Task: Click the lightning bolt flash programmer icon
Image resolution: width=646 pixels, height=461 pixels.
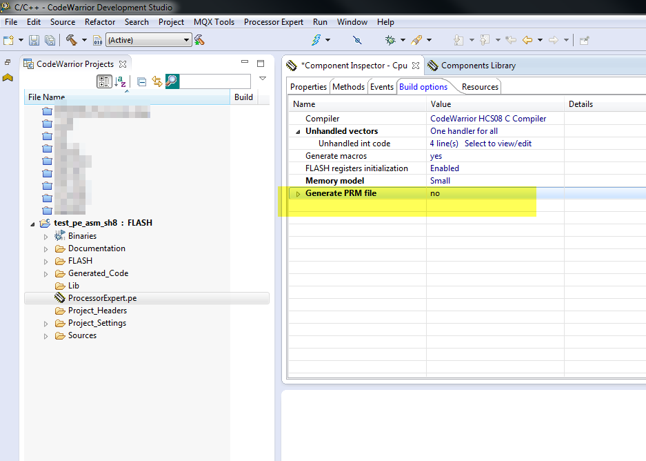Action: click(x=316, y=40)
